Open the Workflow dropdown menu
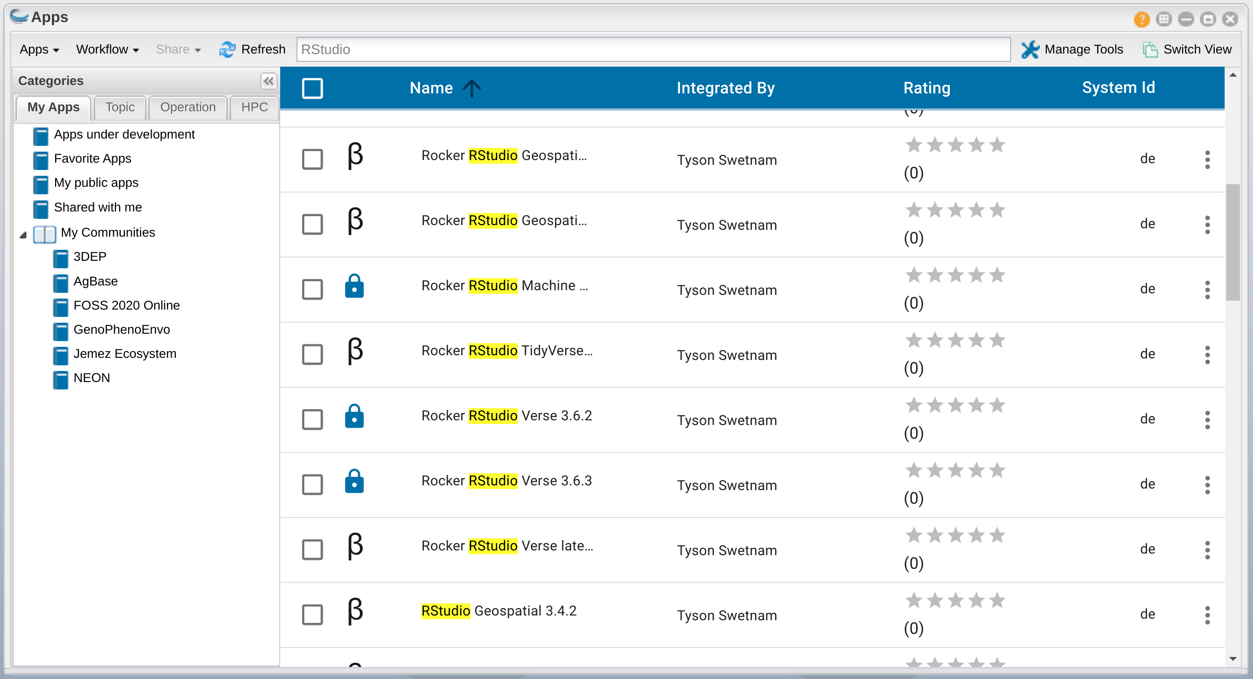Screen dimensions: 1253x679 point(108,49)
